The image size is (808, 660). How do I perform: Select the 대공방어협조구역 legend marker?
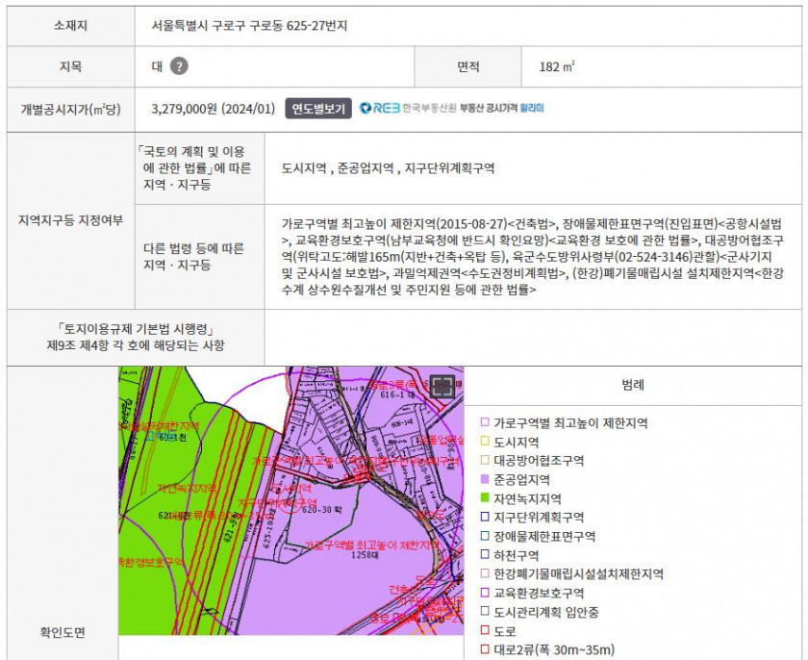coord(485,461)
